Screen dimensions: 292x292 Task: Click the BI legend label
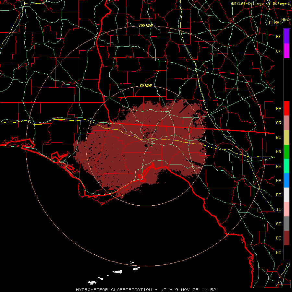click(x=279, y=238)
